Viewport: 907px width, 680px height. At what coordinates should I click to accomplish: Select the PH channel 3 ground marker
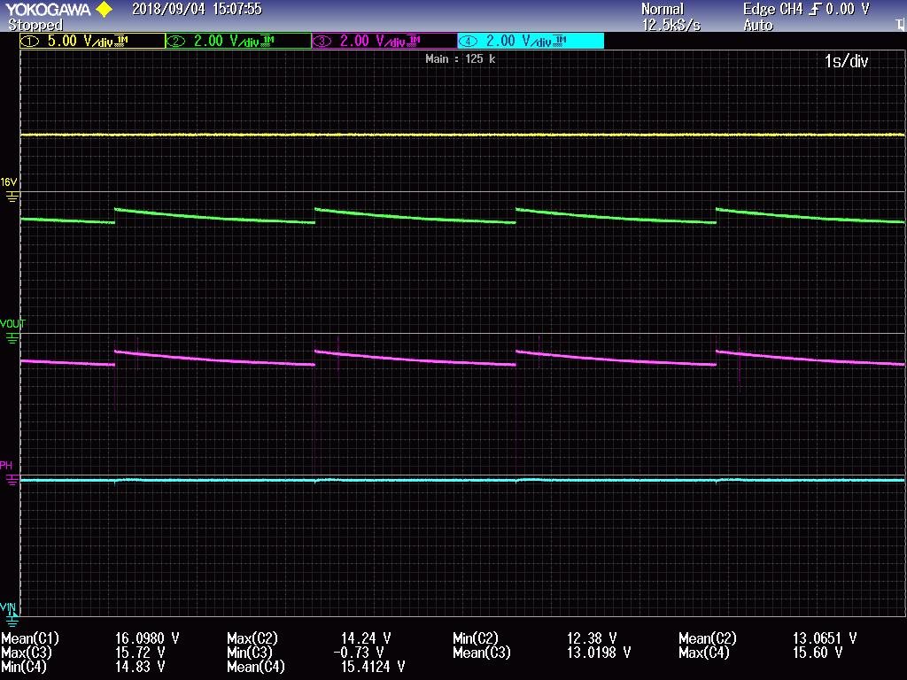pyautogui.click(x=12, y=480)
